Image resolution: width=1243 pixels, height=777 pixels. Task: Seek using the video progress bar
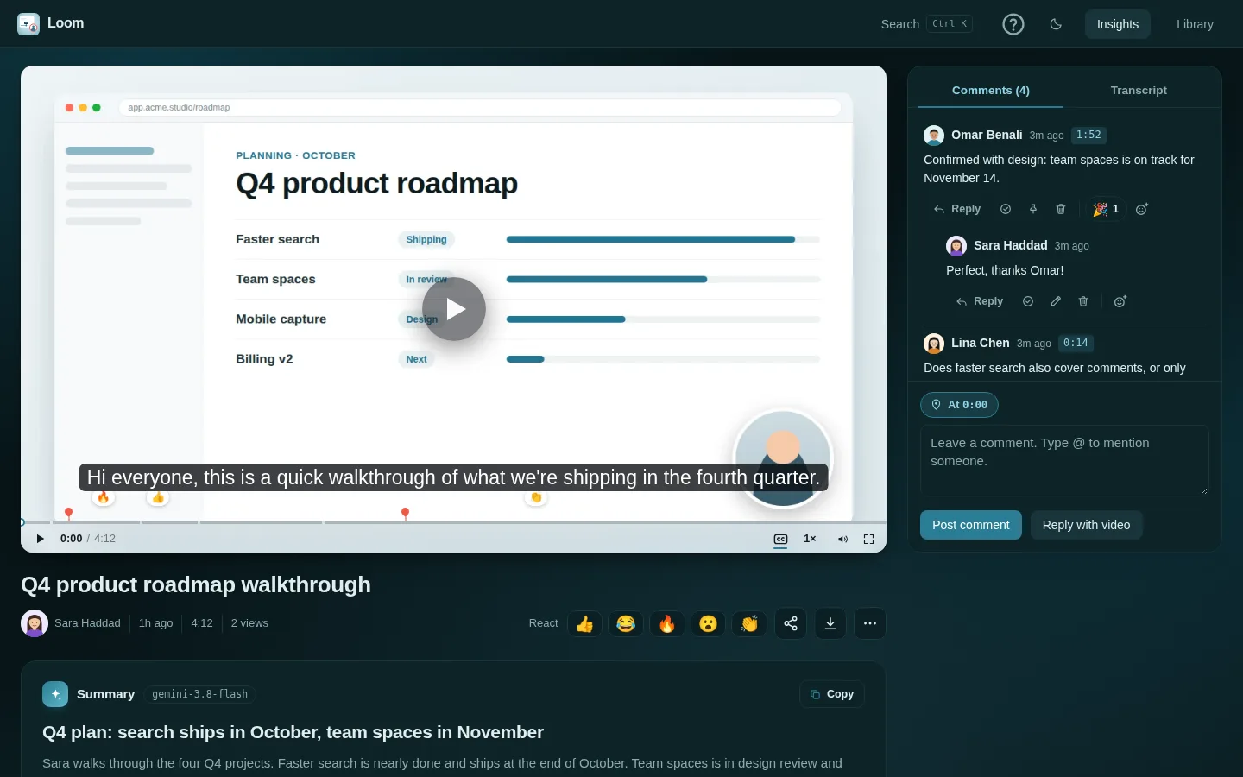click(453, 521)
